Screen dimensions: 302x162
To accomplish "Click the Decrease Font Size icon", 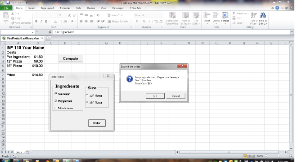I will (74, 15).
